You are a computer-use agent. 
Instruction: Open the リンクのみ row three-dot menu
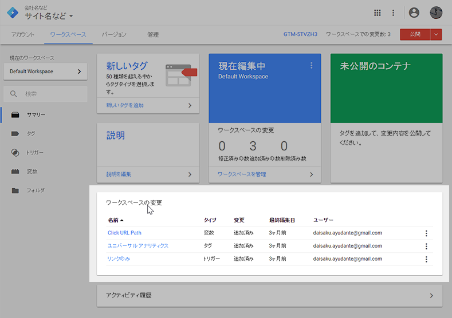[426, 259]
